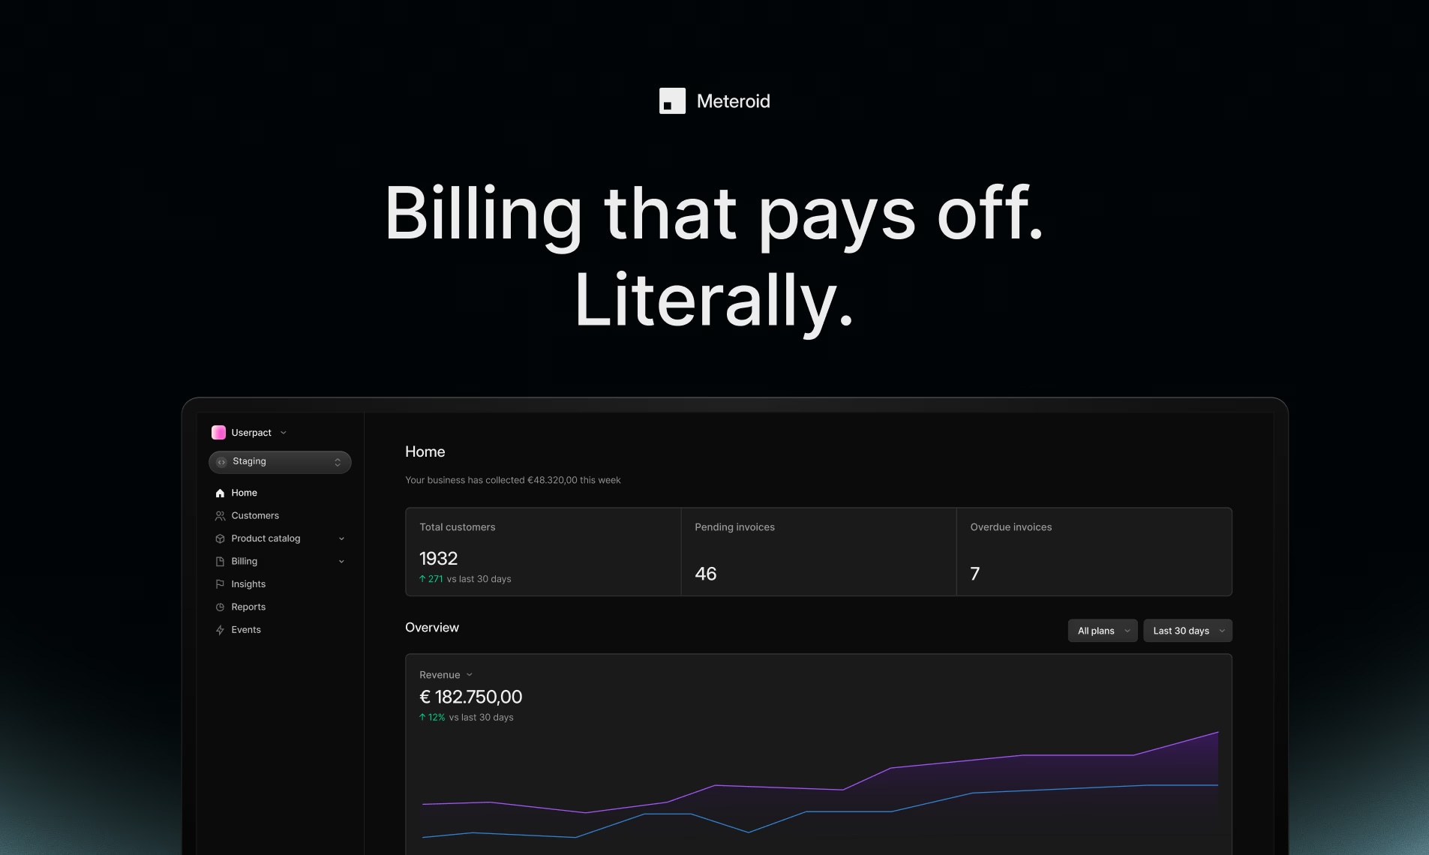Open the Last 30 days range dropdown

[1187, 631]
